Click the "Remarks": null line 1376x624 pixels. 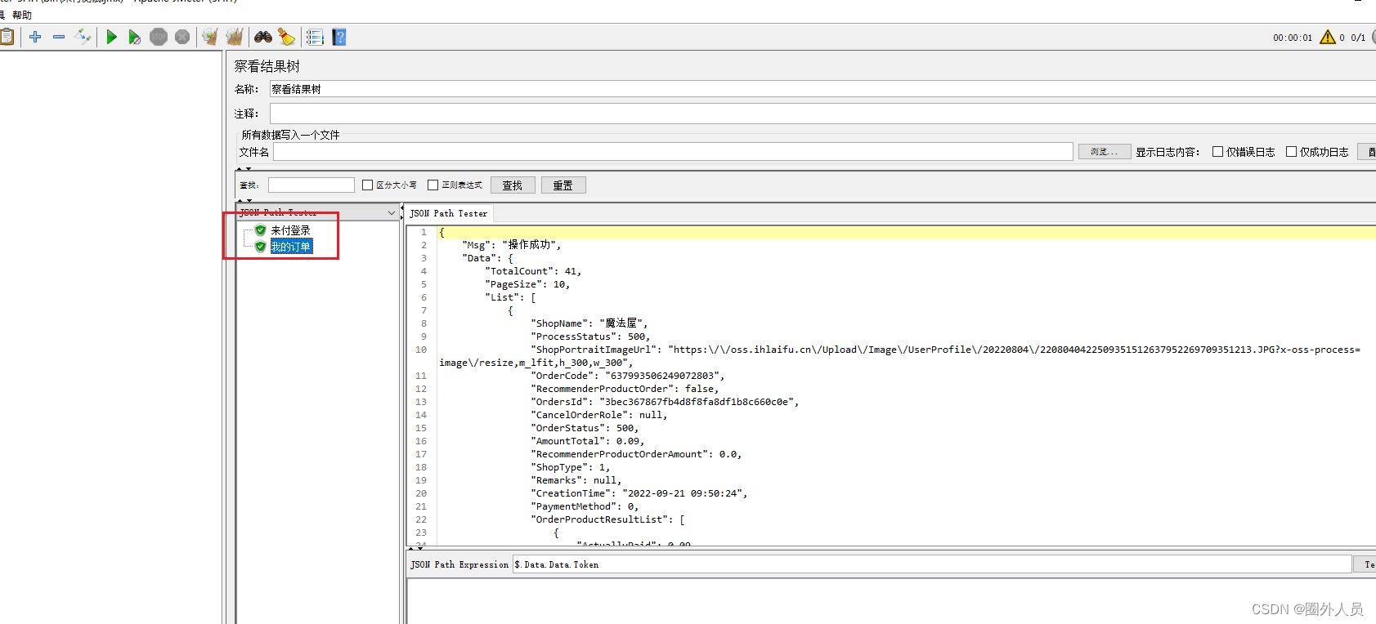[576, 480]
